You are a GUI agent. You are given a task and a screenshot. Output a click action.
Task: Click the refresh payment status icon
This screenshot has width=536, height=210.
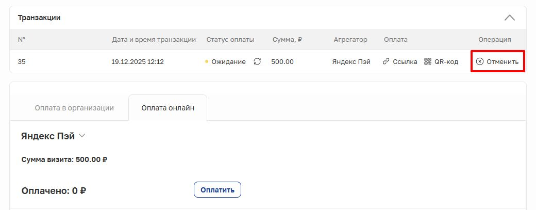258,61
